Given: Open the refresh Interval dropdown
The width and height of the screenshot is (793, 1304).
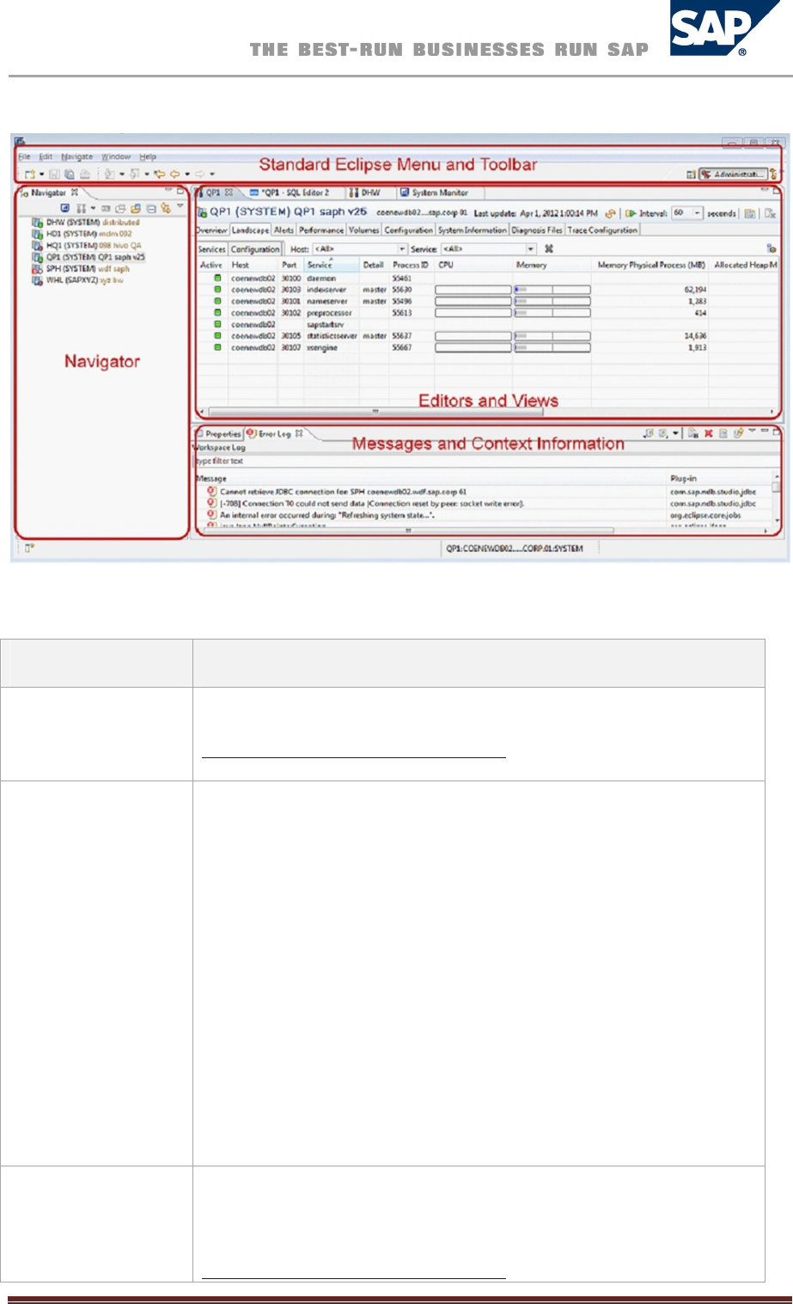Looking at the screenshot, I should point(686,212).
